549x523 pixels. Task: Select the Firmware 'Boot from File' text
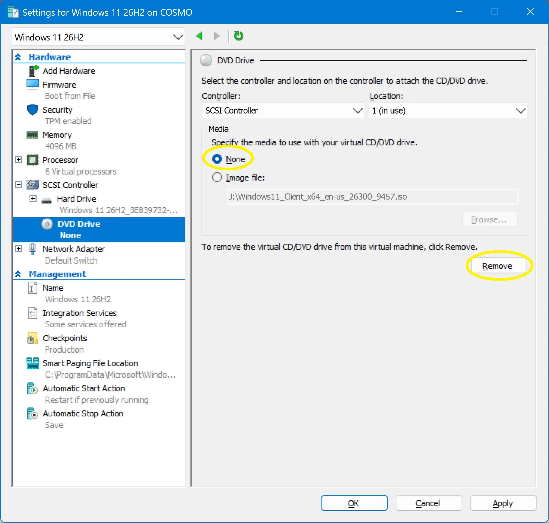(x=70, y=96)
